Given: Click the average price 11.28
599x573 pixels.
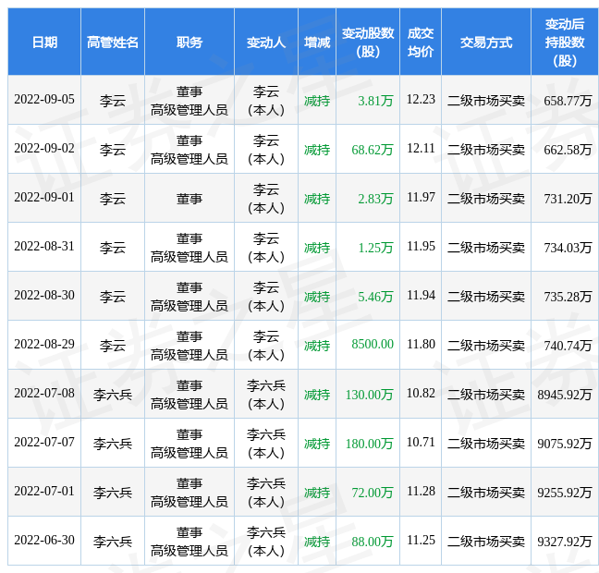Looking at the screenshot, I should tap(421, 491).
